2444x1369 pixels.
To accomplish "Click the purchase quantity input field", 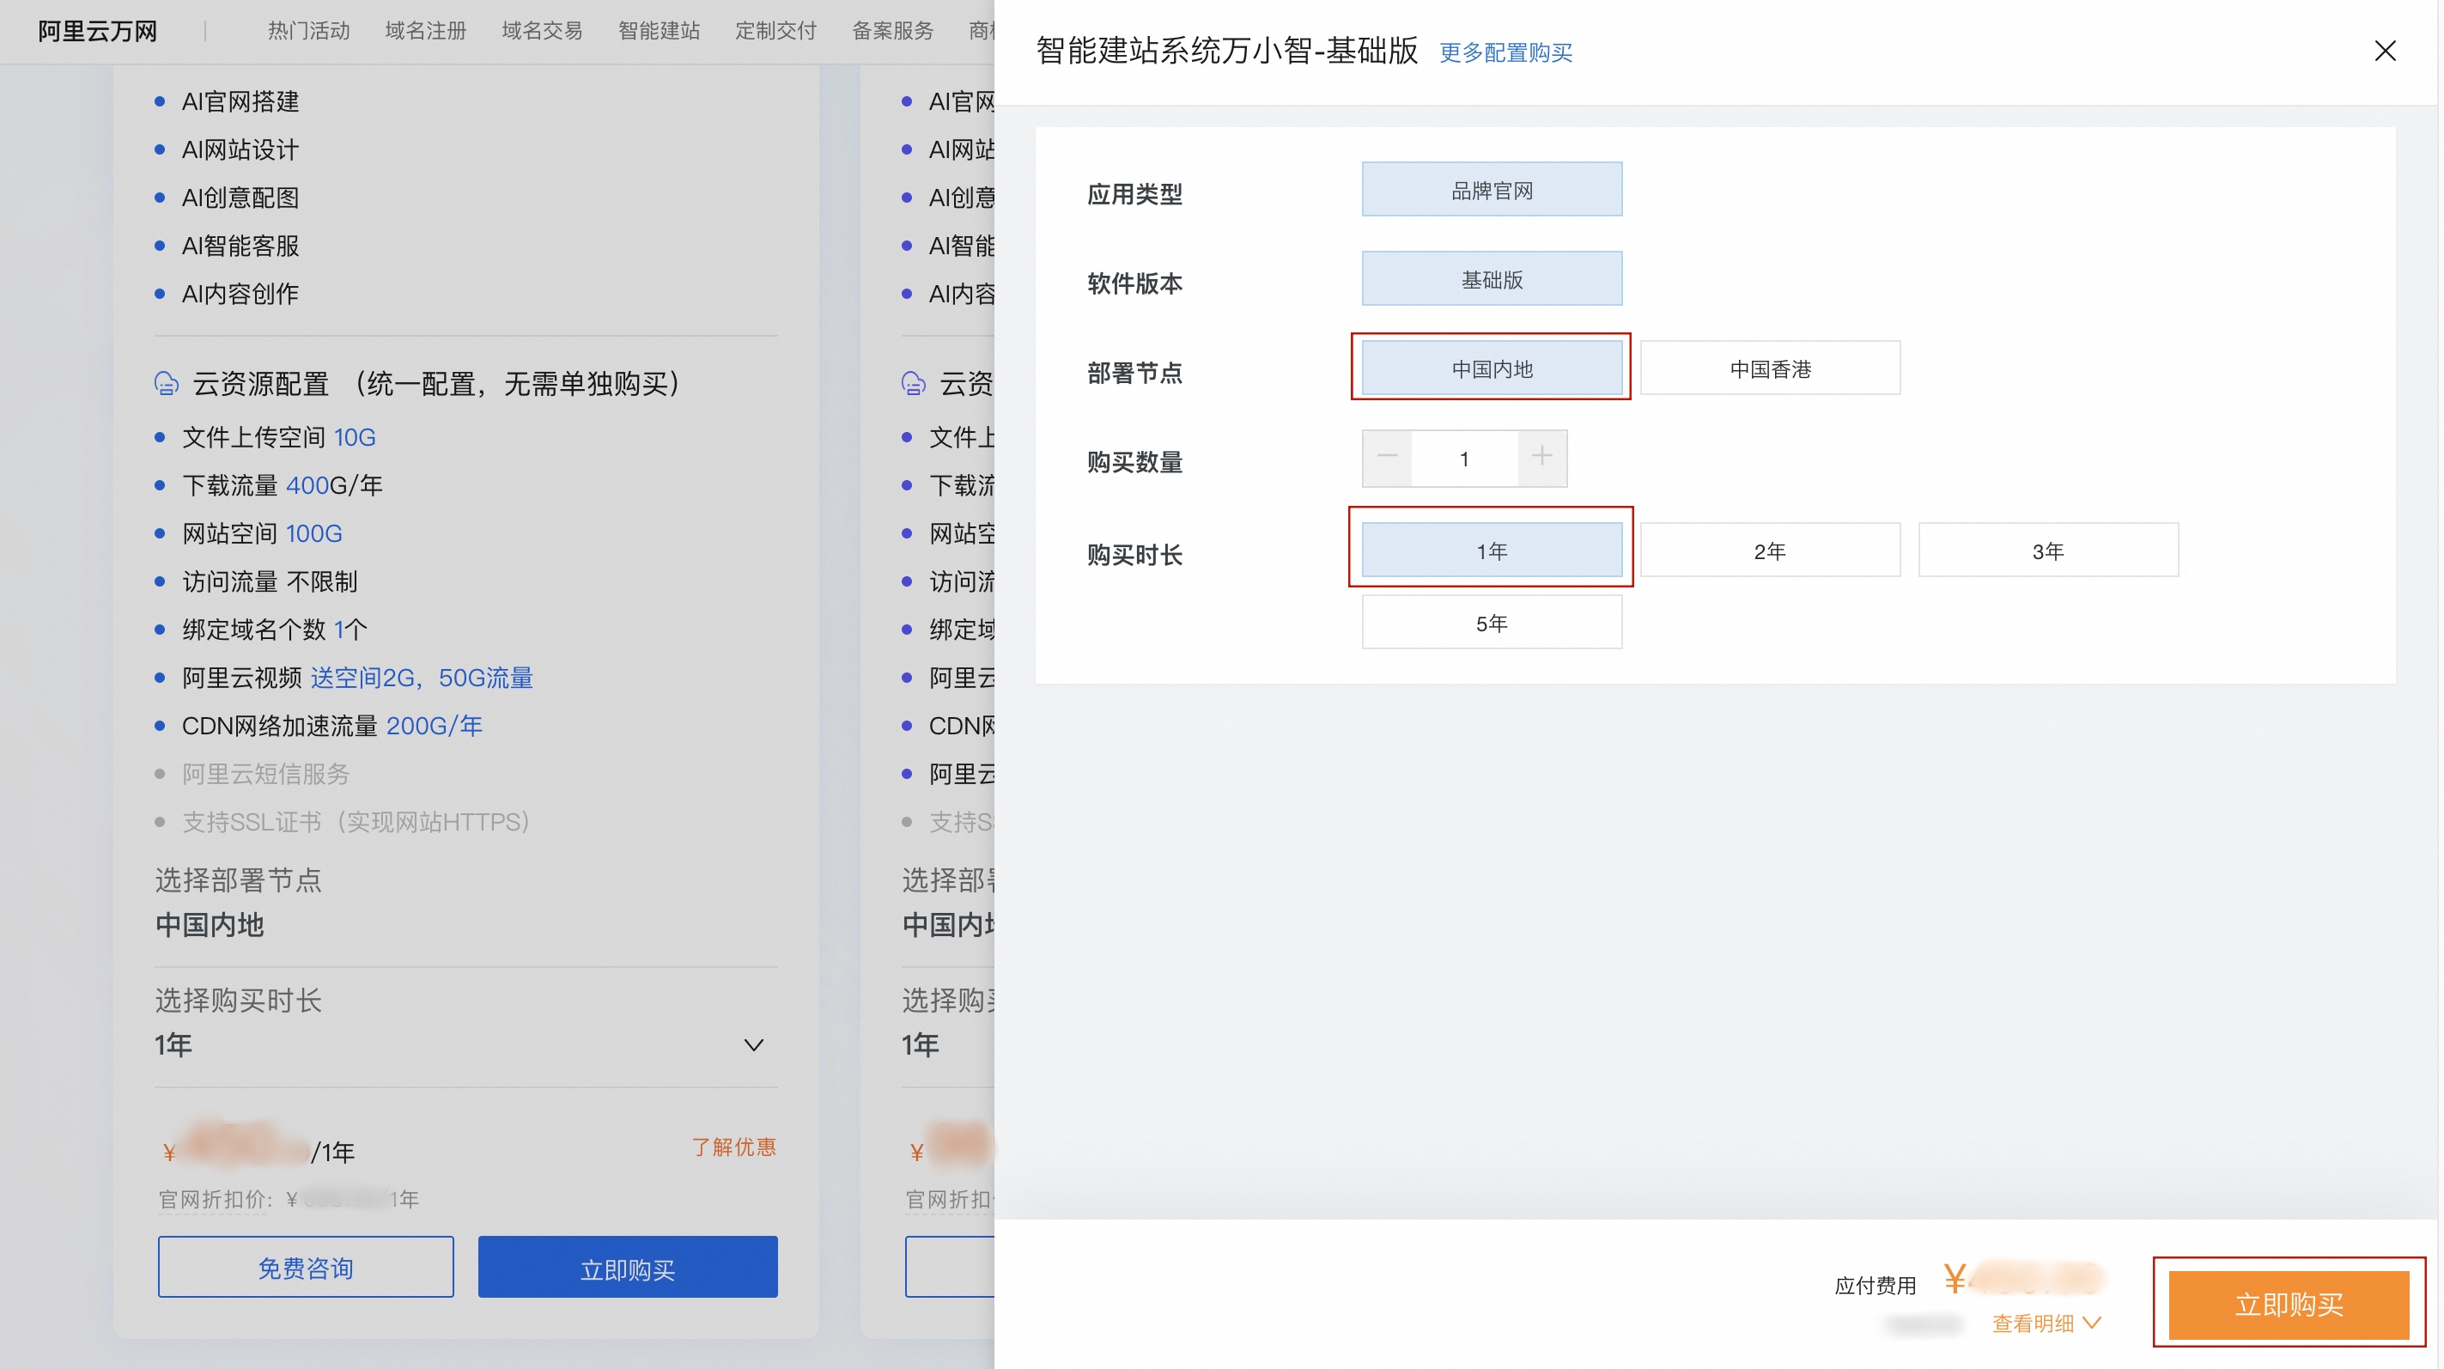I will (x=1465, y=459).
